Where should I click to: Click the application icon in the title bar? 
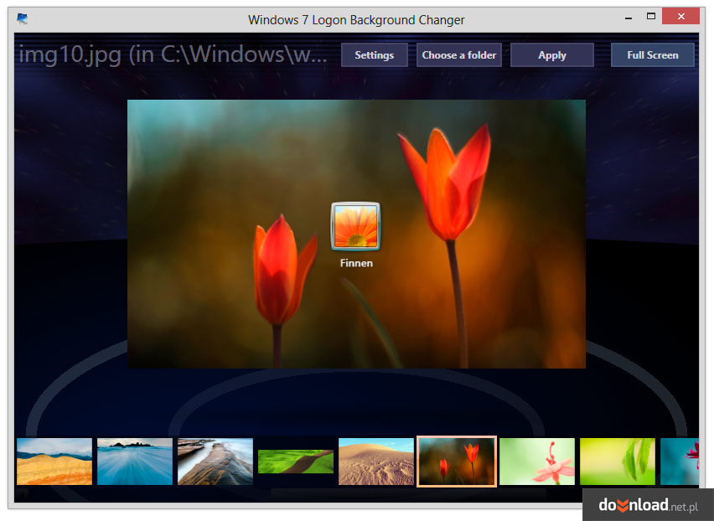pyautogui.click(x=22, y=18)
